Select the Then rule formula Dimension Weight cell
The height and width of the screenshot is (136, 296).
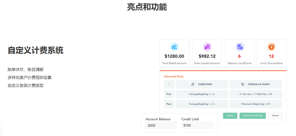point(256,104)
